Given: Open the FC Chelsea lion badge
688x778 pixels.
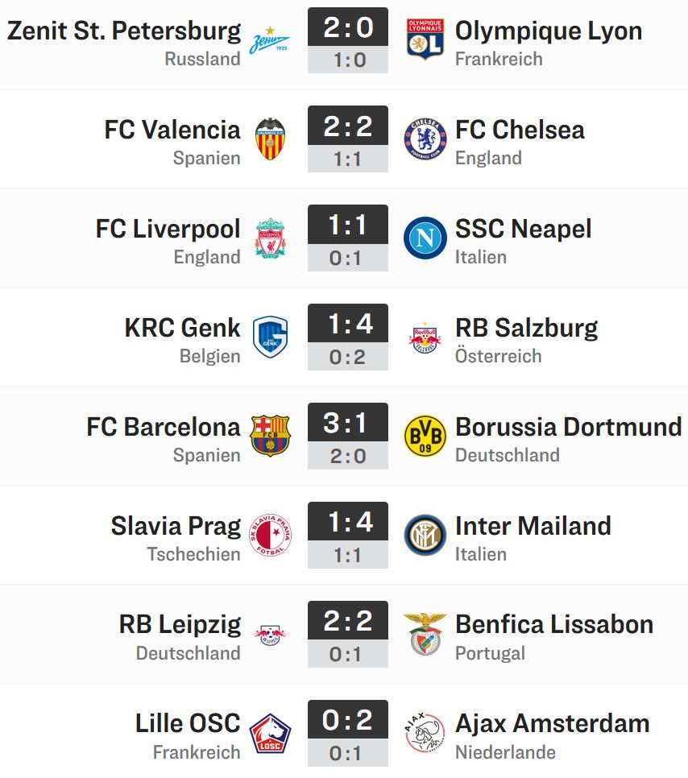Looking at the screenshot, I should tap(425, 139).
